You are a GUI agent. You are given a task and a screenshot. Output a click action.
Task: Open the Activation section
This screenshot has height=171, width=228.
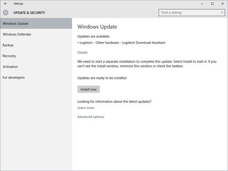click(x=36, y=67)
